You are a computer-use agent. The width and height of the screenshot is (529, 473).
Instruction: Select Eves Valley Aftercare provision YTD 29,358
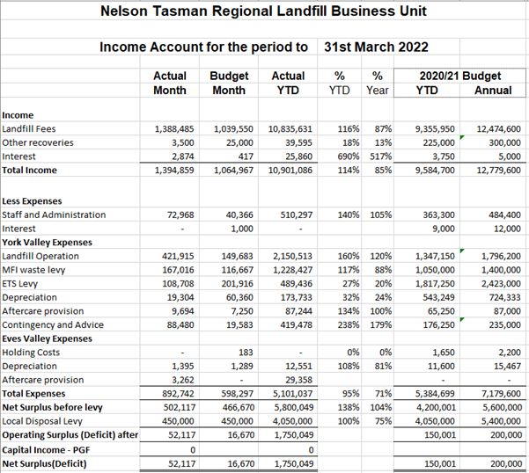(x=298, y=380)
